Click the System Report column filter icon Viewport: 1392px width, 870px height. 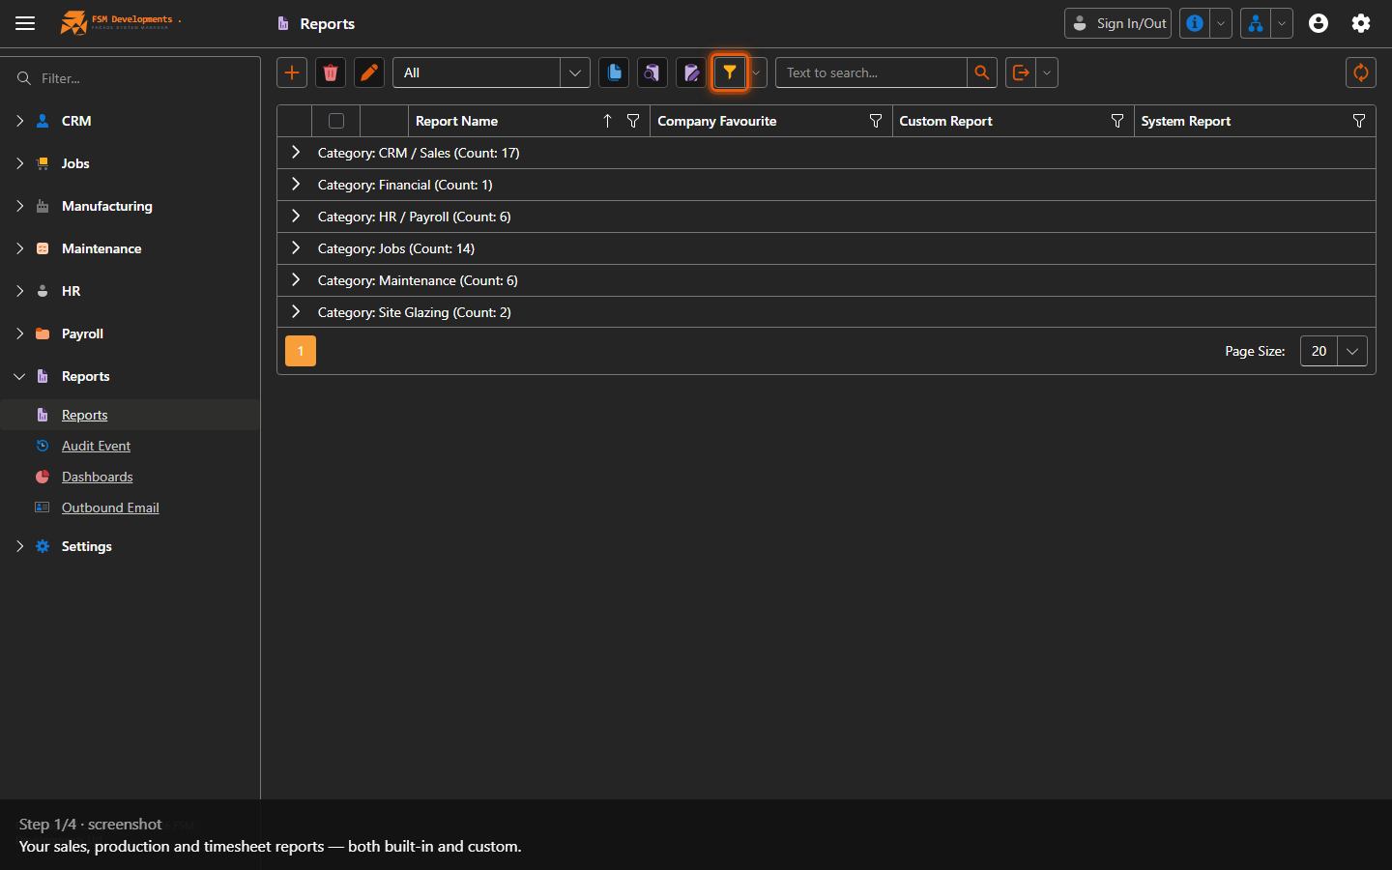[x=1359, y=121]
